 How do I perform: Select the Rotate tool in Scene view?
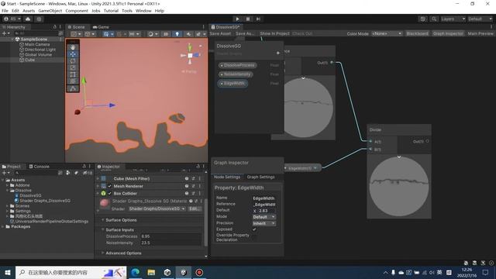click(73, 60)
